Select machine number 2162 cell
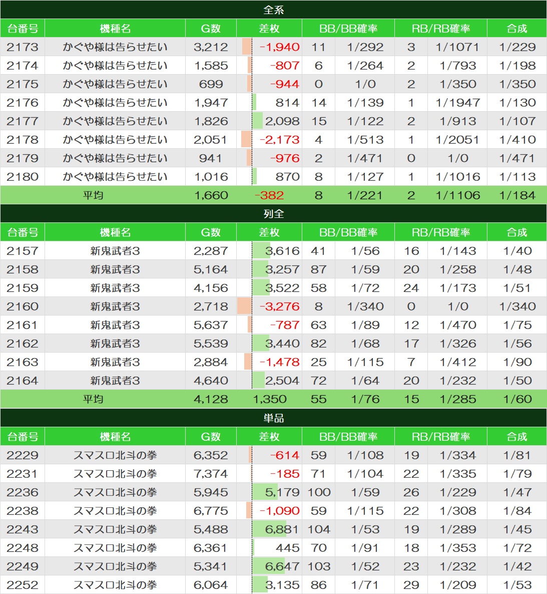The image size is (547, 594). pyautogui.click(x=23, y=344)
